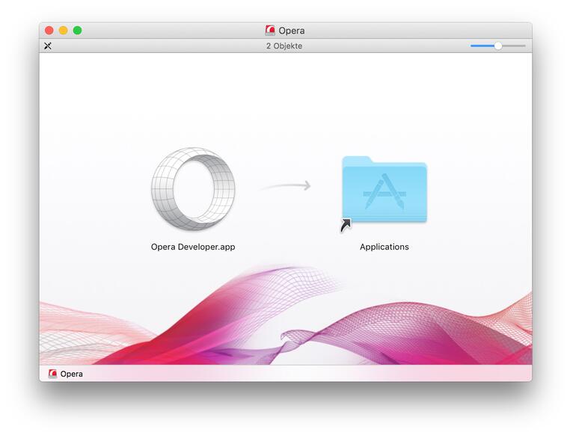Click the "Applications" folder label

(x=384, y=247)
